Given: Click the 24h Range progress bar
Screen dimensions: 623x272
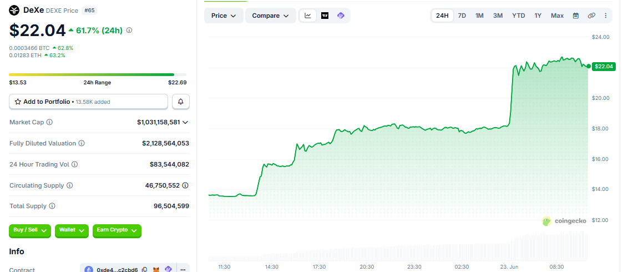Looking at the screenshot, I should tap(98, 75).
